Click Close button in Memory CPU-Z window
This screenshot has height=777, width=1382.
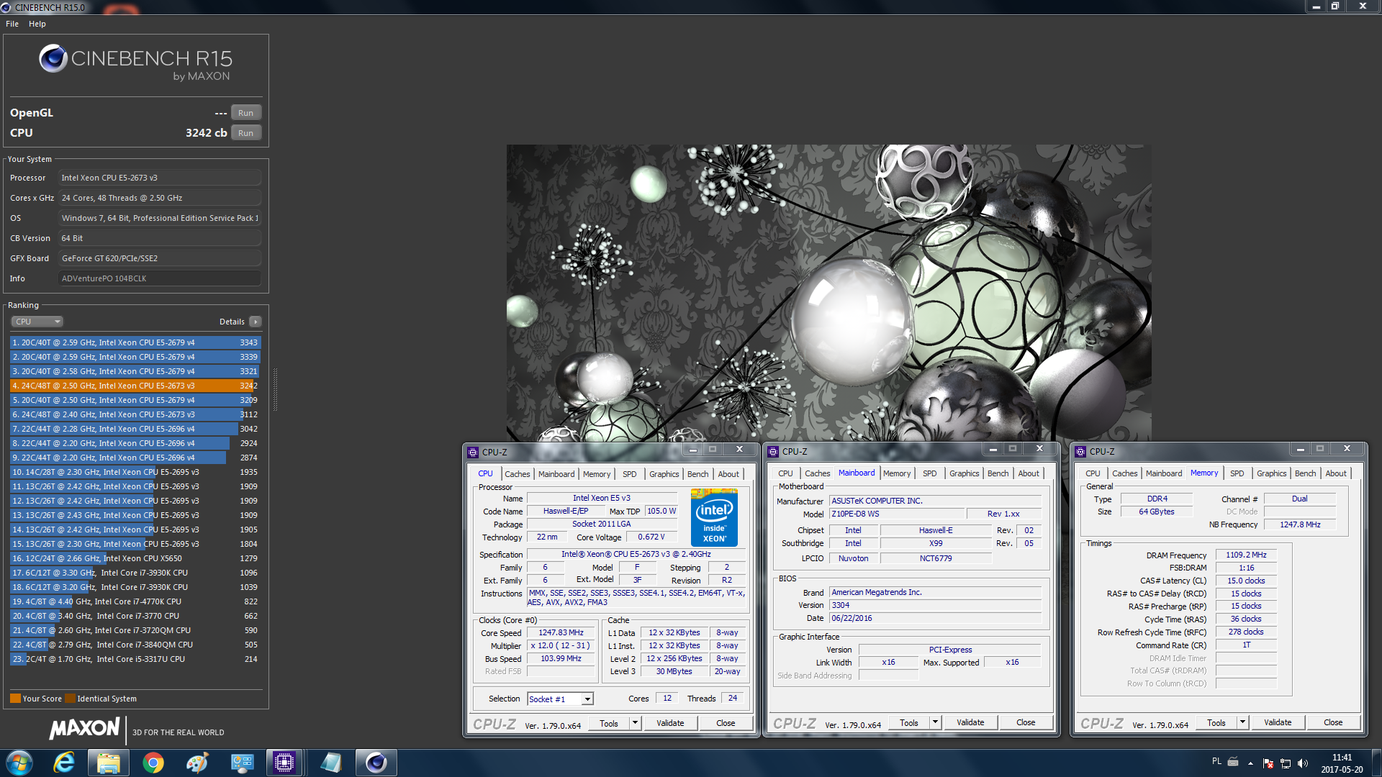1333,723
